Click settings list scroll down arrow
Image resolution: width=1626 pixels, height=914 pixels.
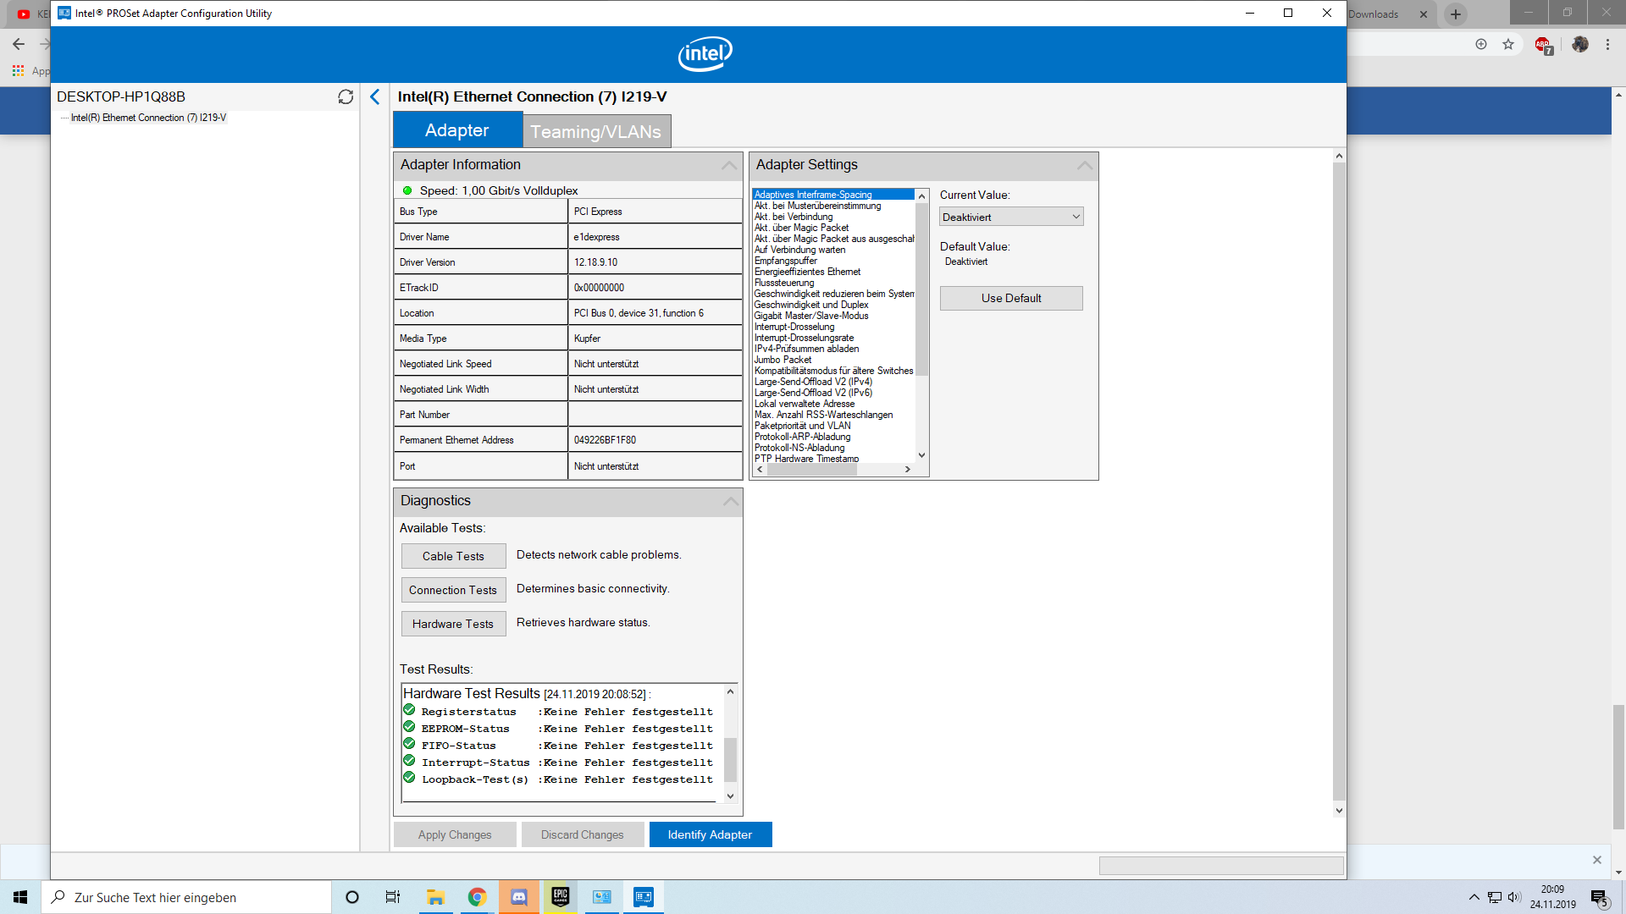pyautogui.click(x=922, y=455)
